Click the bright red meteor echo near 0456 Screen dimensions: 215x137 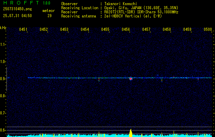coord(131,78)
